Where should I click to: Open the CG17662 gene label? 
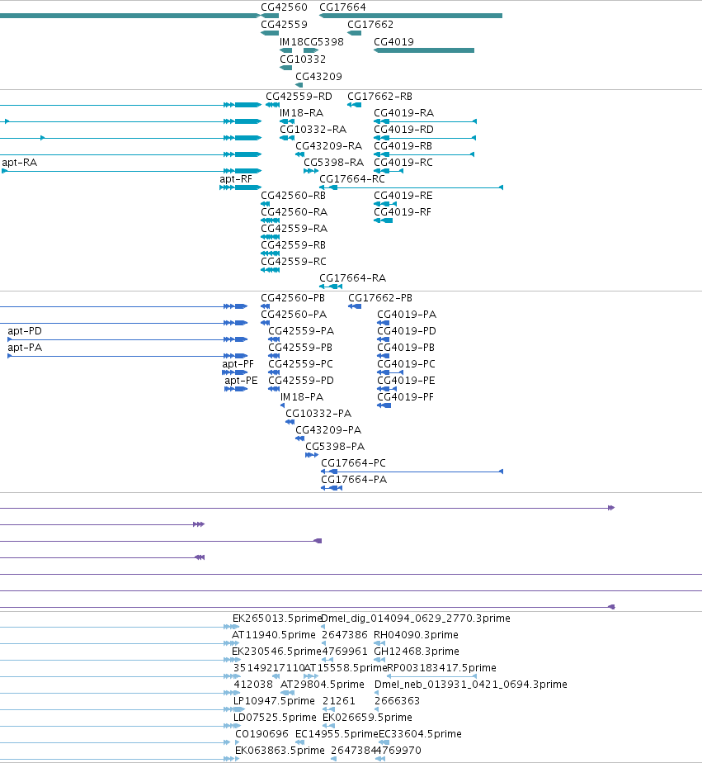pos(370,25)
